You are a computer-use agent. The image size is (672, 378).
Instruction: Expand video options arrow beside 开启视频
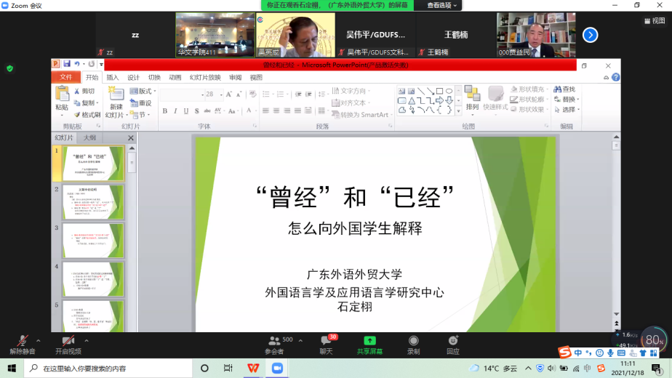[87, 339]
